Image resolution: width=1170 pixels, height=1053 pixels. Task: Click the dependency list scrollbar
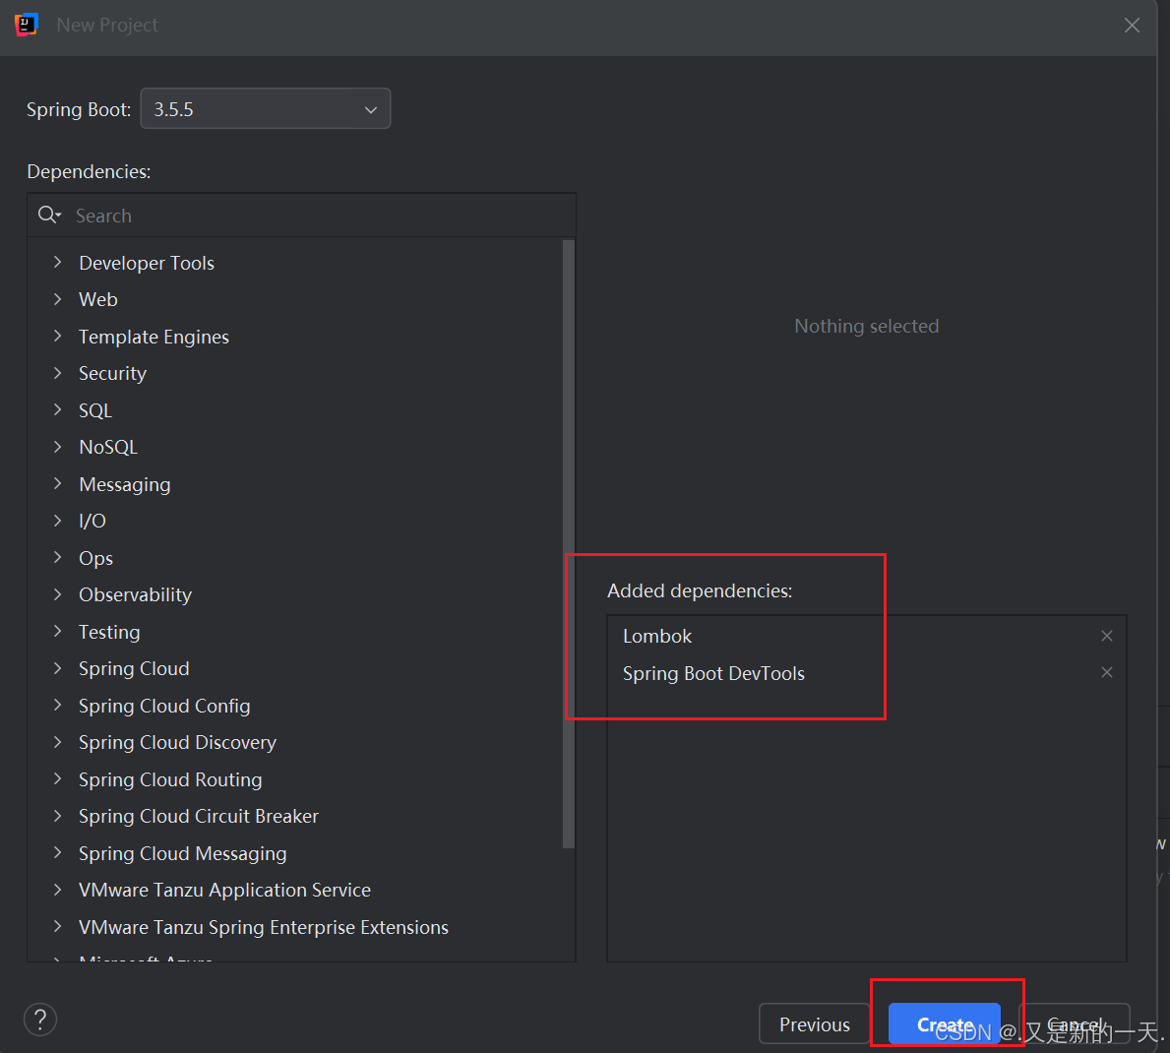569,543
